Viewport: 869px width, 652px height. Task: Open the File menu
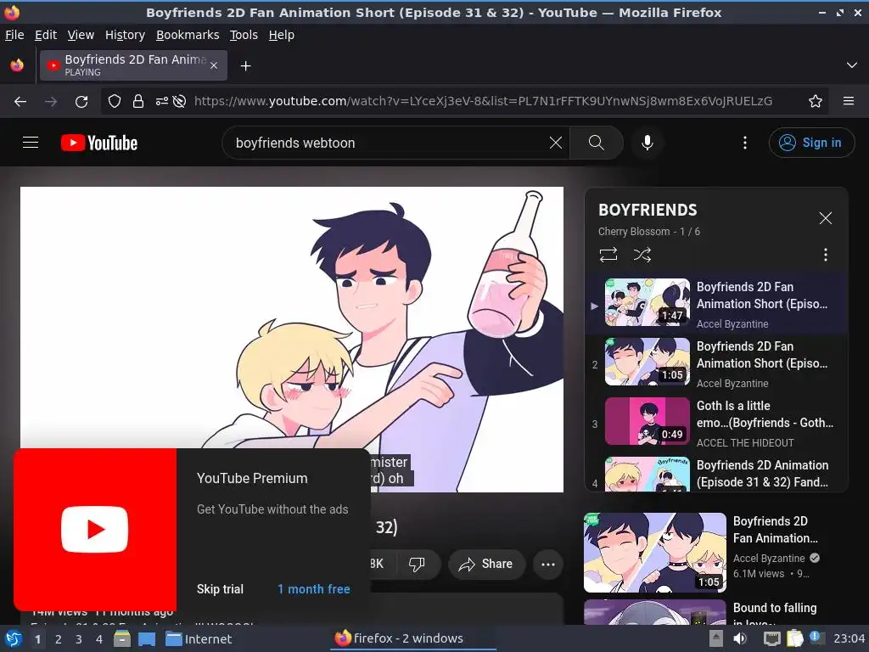(14, 35)
